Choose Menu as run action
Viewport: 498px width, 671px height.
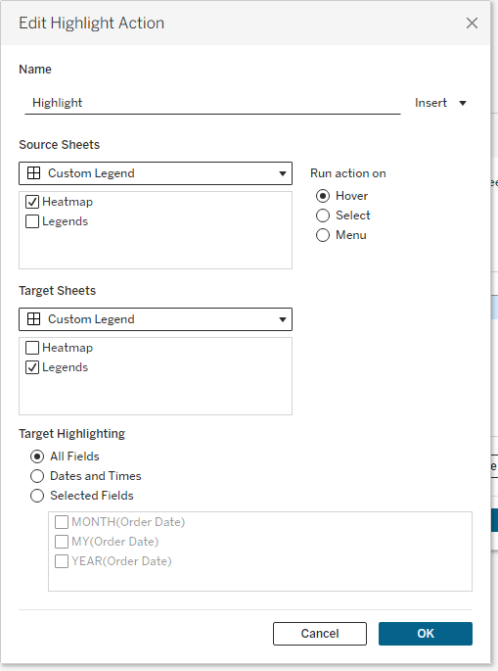[x=323, y=235]
